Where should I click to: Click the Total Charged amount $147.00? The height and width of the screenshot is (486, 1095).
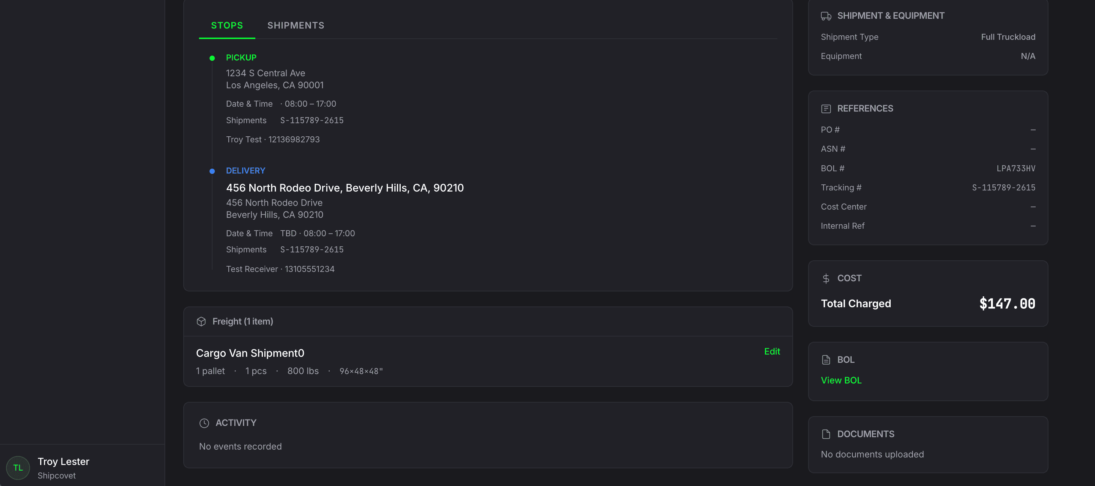(1007, 303)
